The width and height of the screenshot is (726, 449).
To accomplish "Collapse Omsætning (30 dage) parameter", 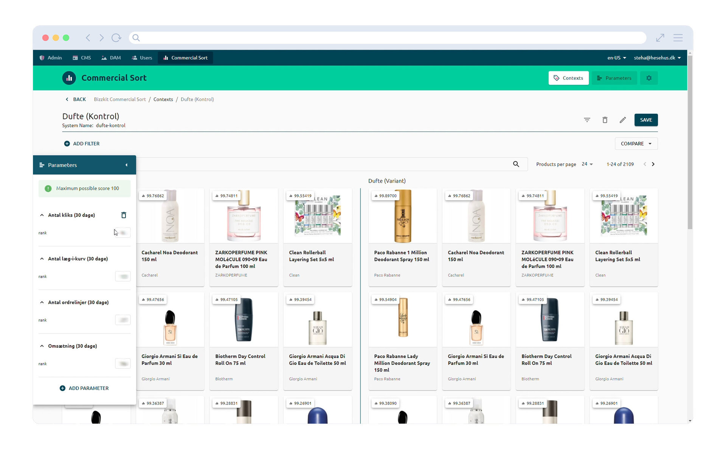I will pos(42,346).
